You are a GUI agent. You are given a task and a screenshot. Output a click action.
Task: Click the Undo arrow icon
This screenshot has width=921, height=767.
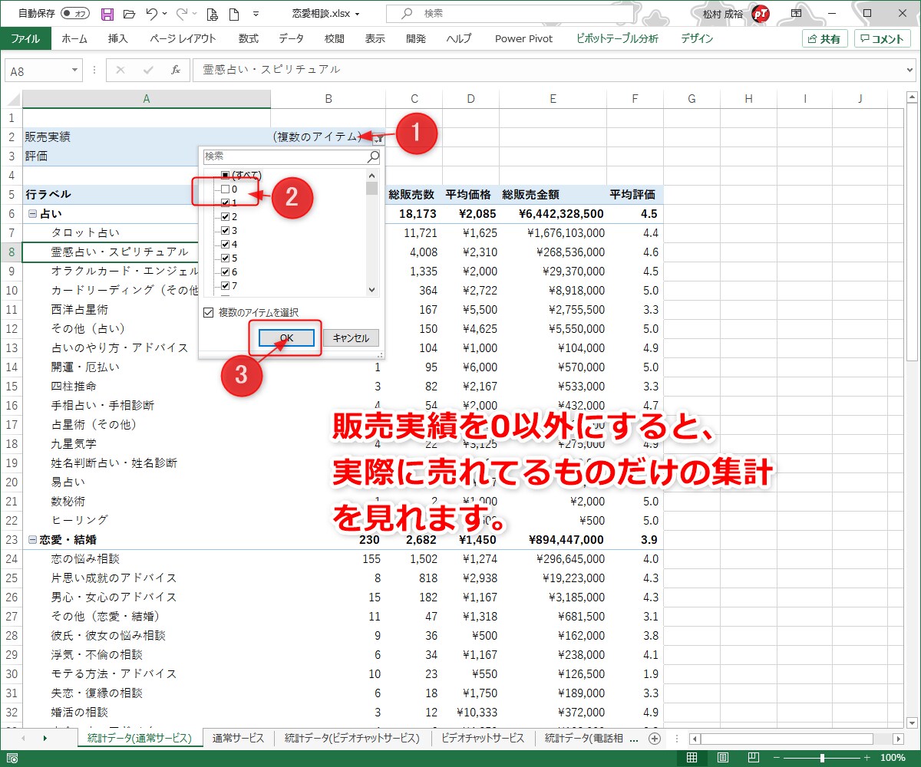[151, 13]
